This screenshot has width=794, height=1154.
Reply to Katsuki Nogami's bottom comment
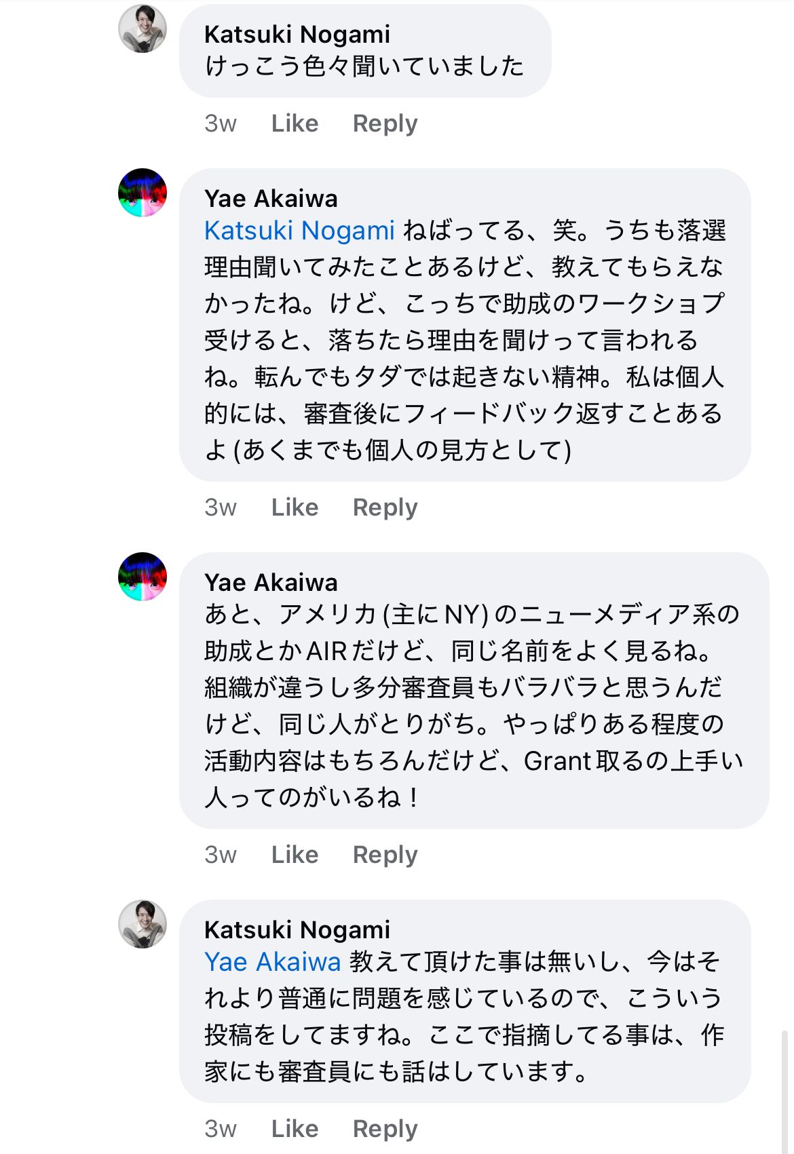385,1129
